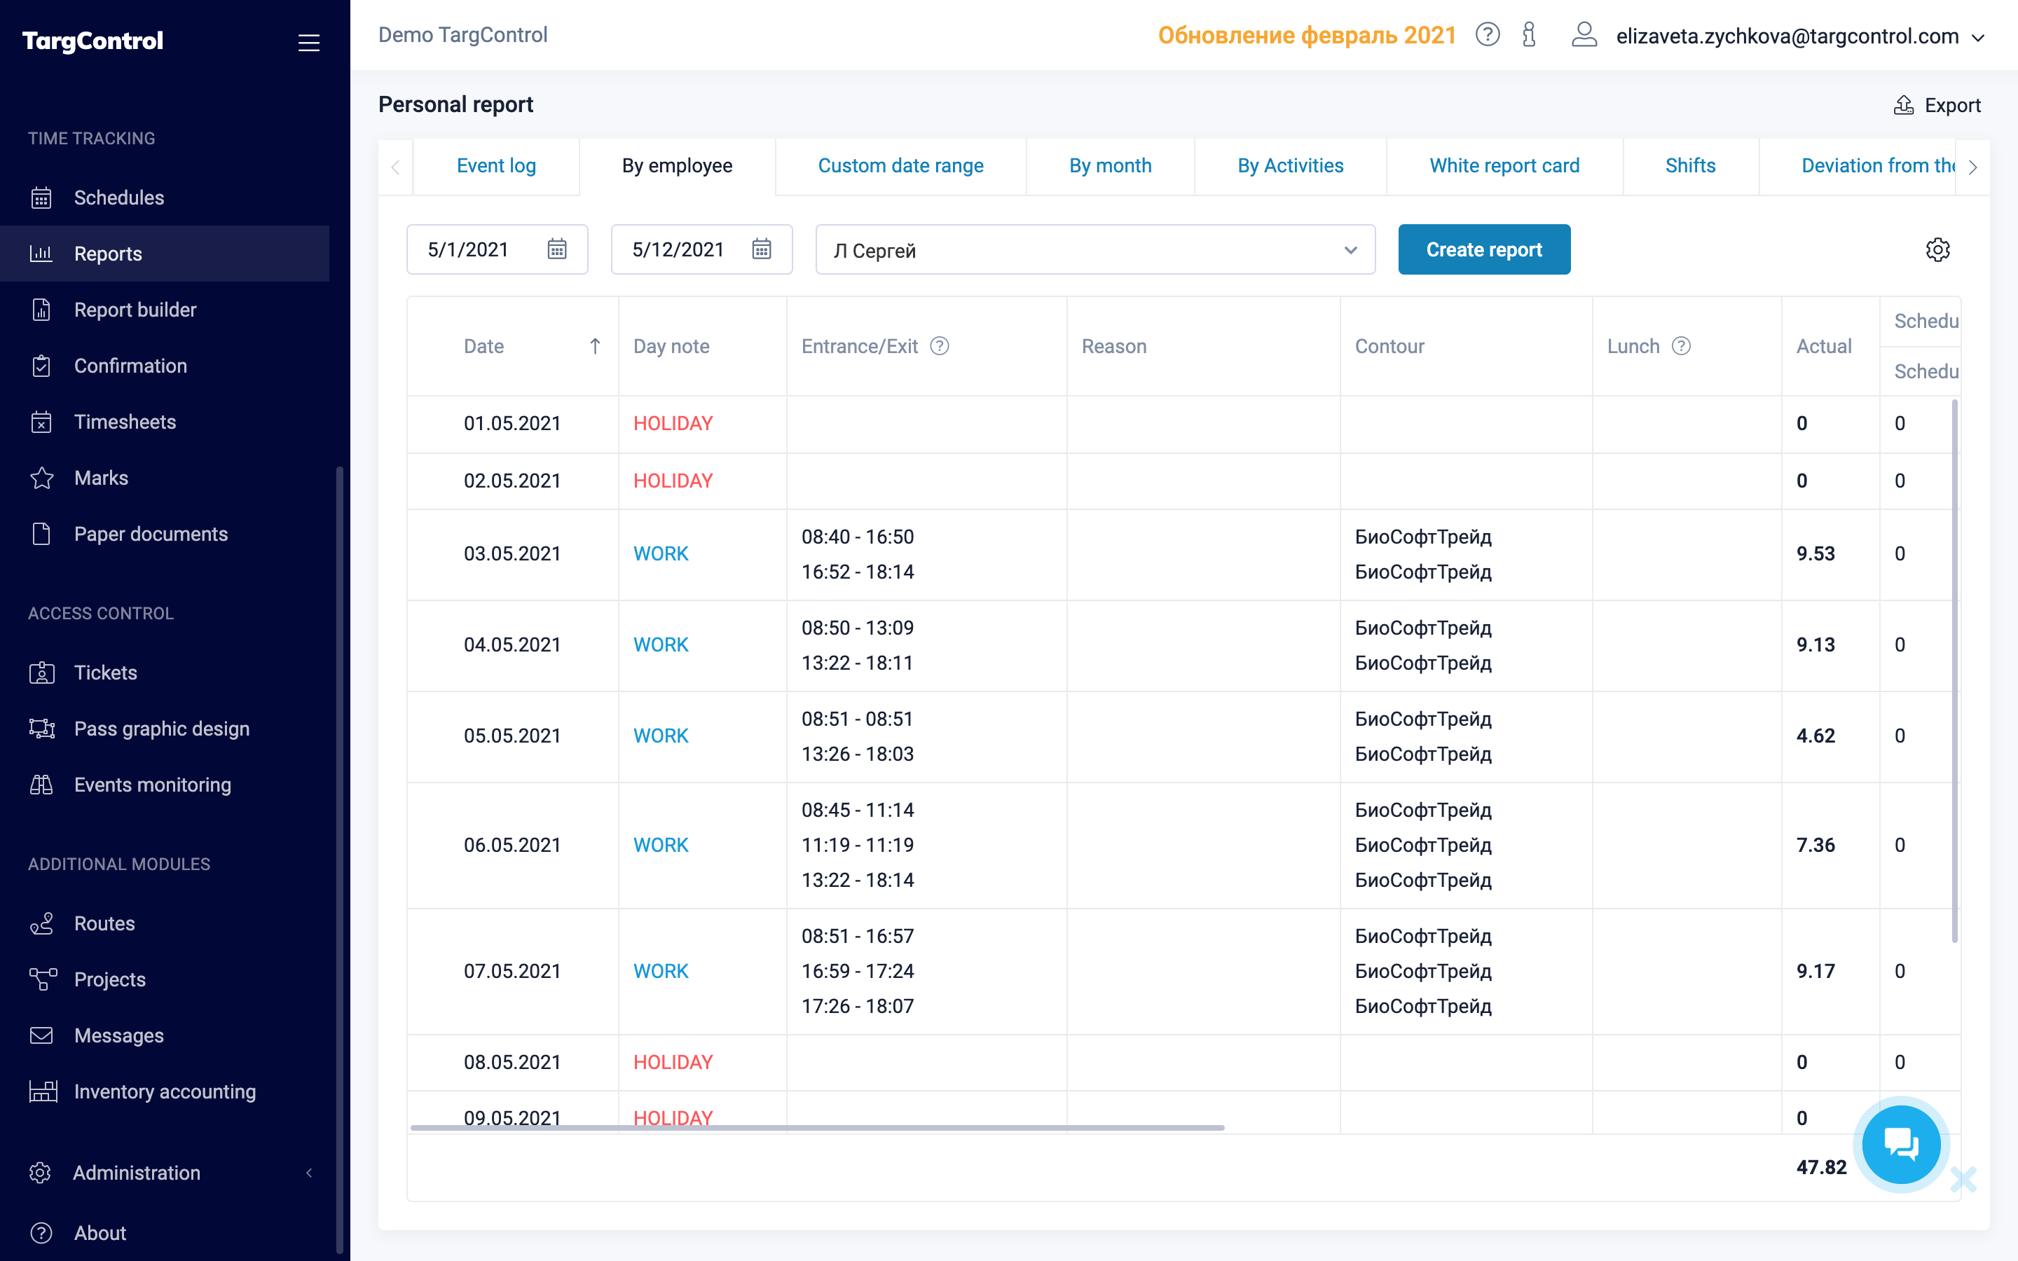Viewport: 2018px width, 1261px height.
Task: Open the live chat bubble
Action: pyautogui.click(x=1900, y=1143)
